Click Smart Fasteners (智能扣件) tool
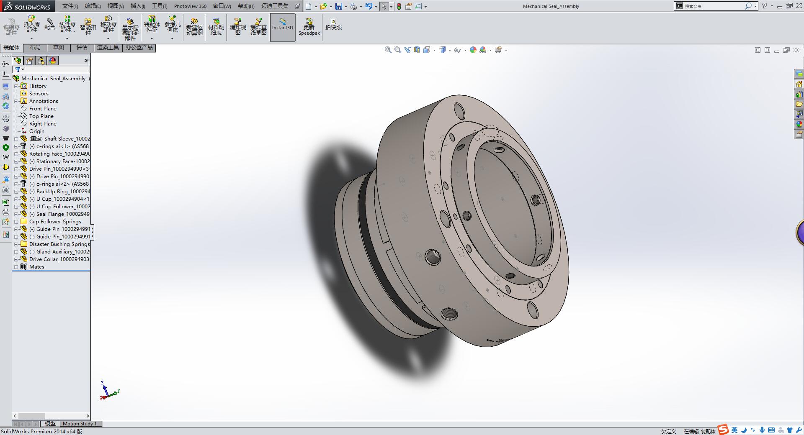The width and height of the screenshot is (804, 435). (88, 27)
